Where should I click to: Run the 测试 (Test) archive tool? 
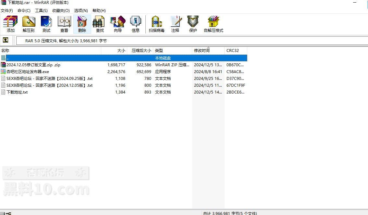click(46, 24)
